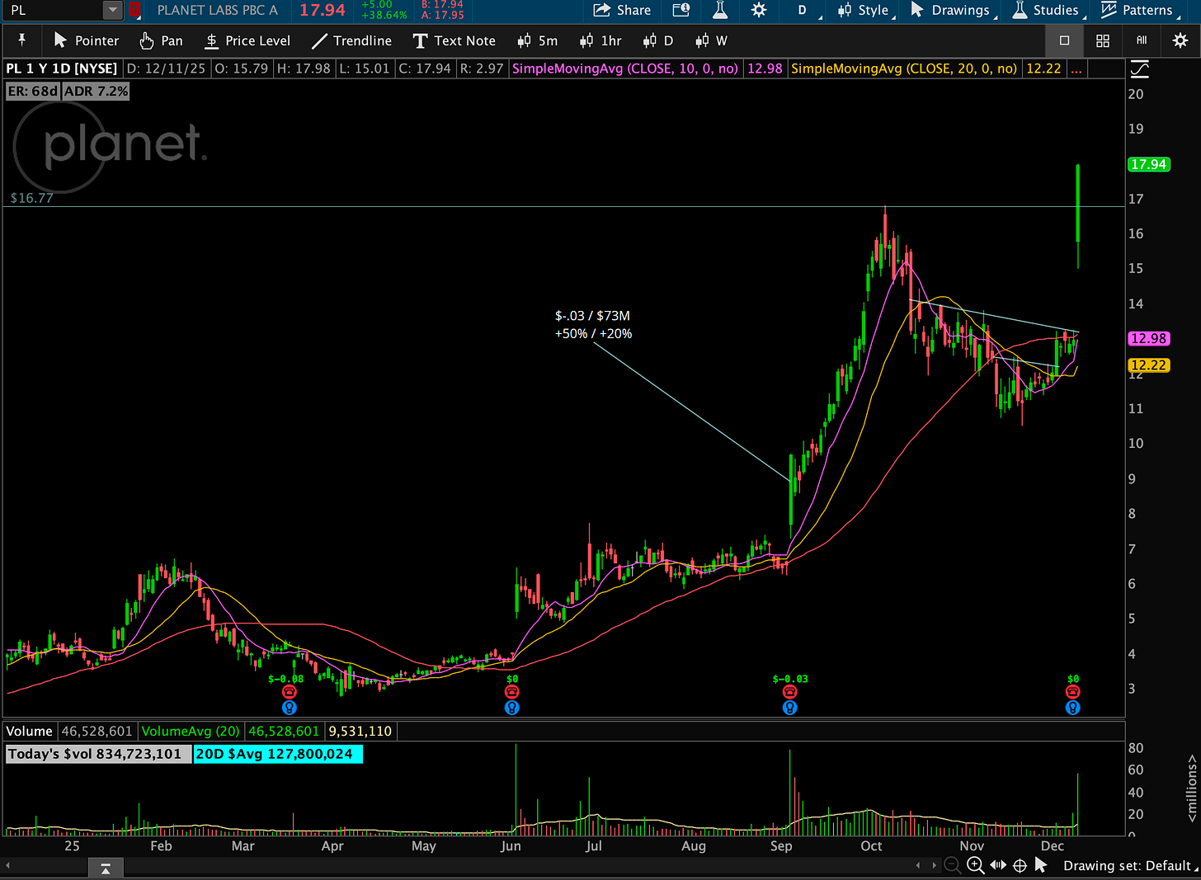Click the crosshair icon at bottom
Viewport: 1201px width, 880px height.
click(x=1020, y=865)
